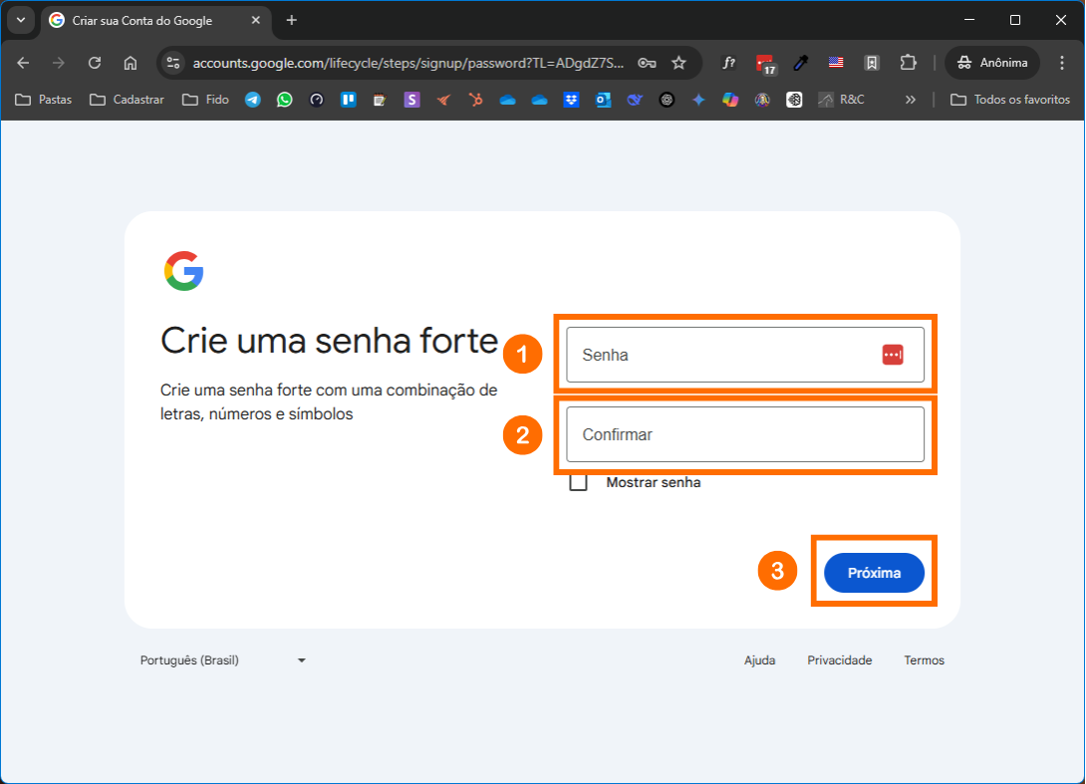Viewport: 1086px width, 784px height.
Task: Click the HubSpot bookmark icon
Action: pos(476,100)
